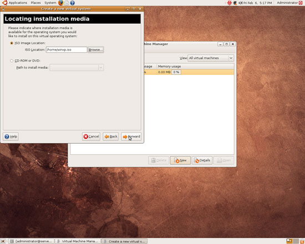Click the mail icon in the top panel
305x244 pixels.
click(x=67, y=3)
